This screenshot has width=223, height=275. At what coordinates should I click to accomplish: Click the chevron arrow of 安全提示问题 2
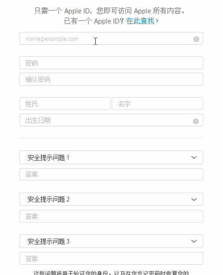(x=194, y=200)
